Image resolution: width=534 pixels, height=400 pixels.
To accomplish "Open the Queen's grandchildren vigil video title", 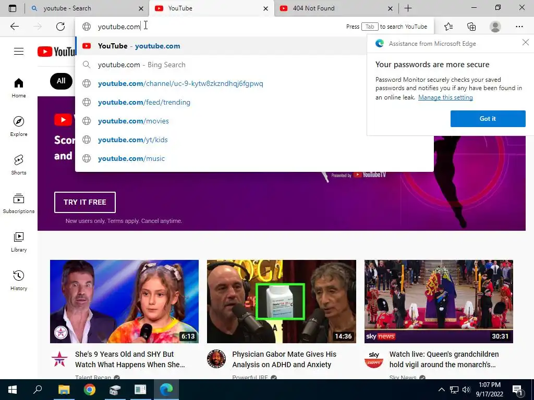I will click(x=444, y=359).
